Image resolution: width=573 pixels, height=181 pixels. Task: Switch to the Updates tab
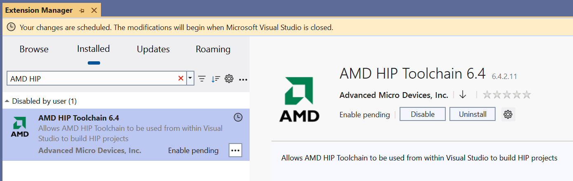(153, 49)
